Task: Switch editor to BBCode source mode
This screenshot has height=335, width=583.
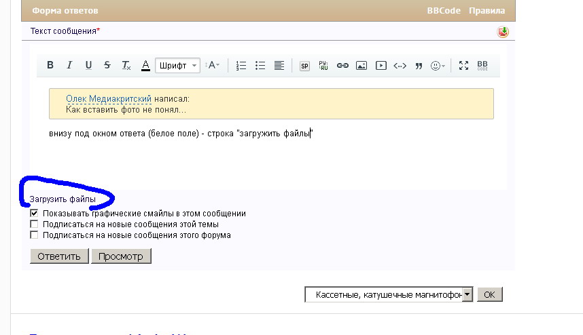Action: click(482, 66)
